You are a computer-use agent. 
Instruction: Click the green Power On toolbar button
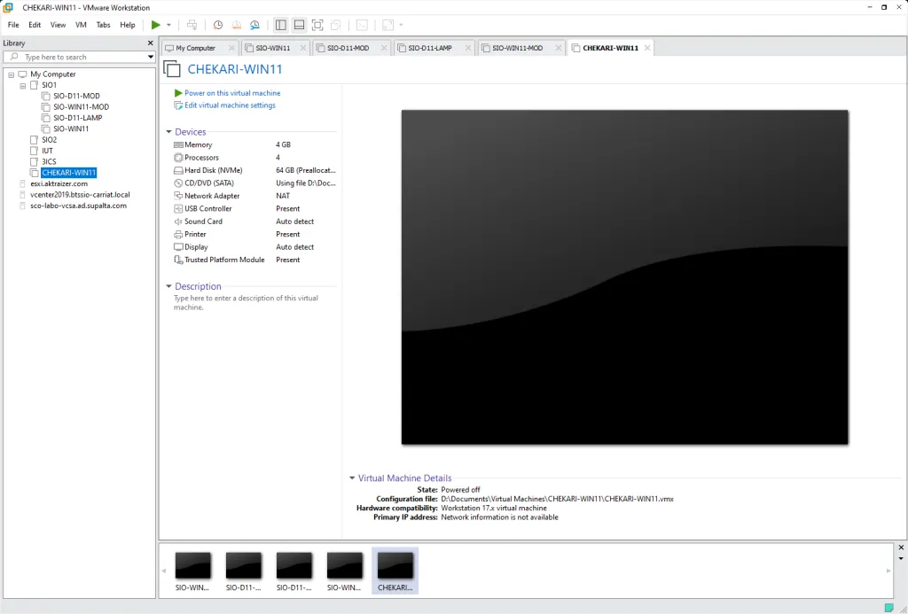[x=156, y=25]
